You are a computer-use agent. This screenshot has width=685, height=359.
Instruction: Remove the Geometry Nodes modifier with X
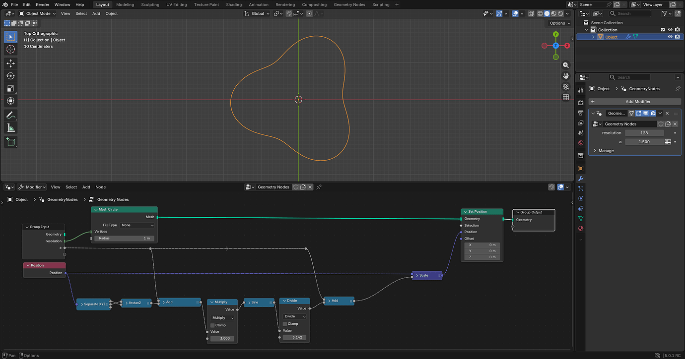pos(667,113)
